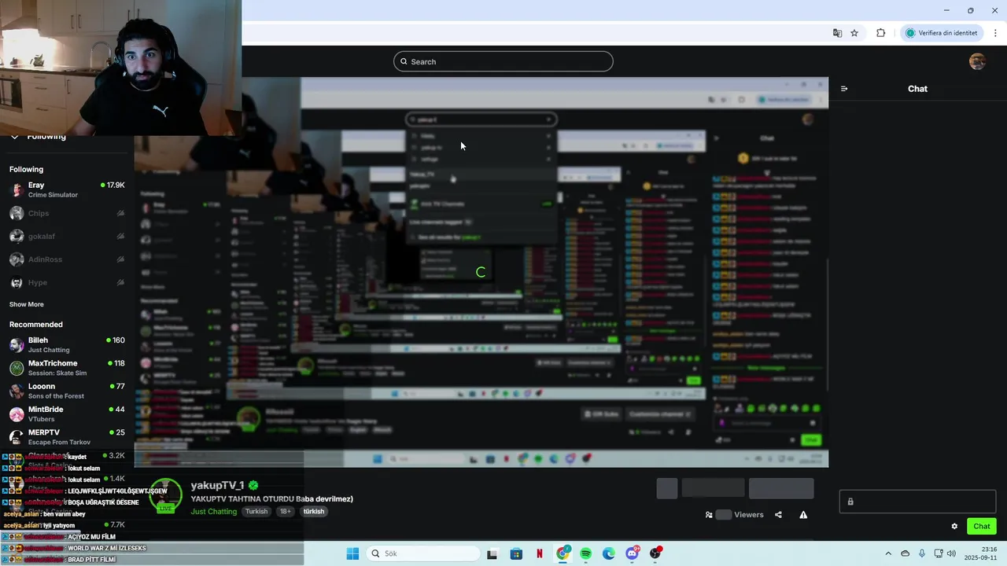The image size is (1007, 566).
Task: Click yakupTV_1 live avatar
Action: [165, 495]
